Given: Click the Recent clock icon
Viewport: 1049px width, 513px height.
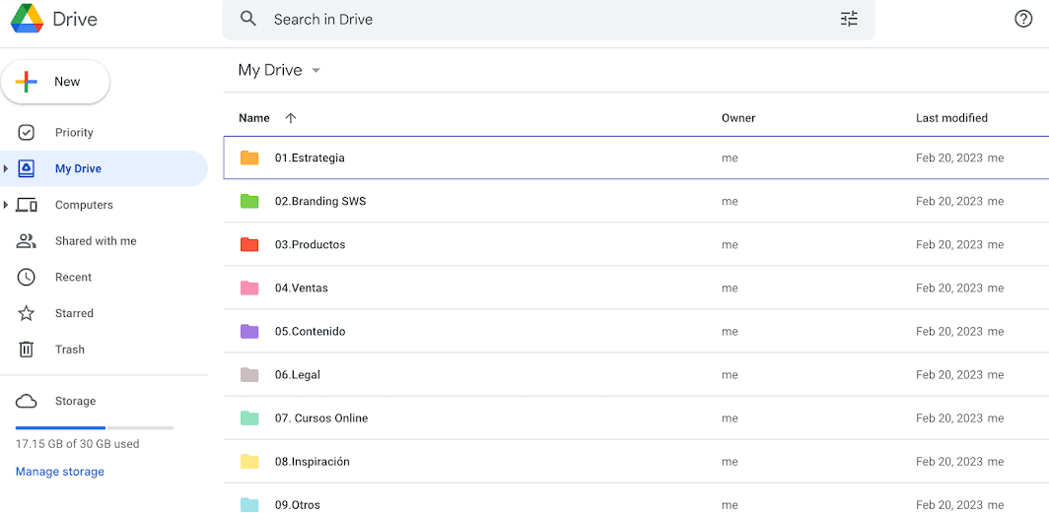Looking at the screenshot, I should click(x=26, y=278).
